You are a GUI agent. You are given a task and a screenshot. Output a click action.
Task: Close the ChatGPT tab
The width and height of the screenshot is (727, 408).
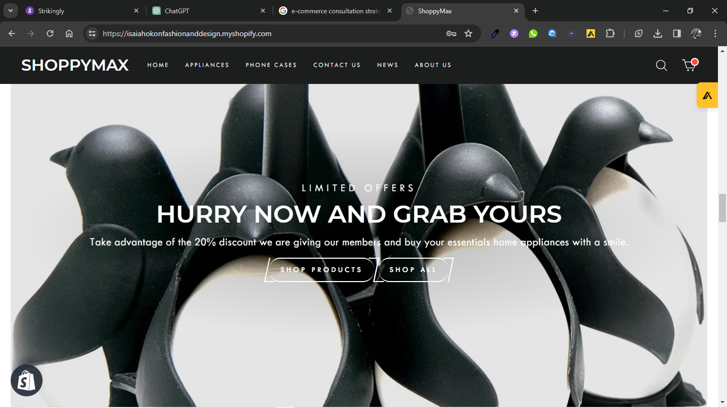point(263,11)
